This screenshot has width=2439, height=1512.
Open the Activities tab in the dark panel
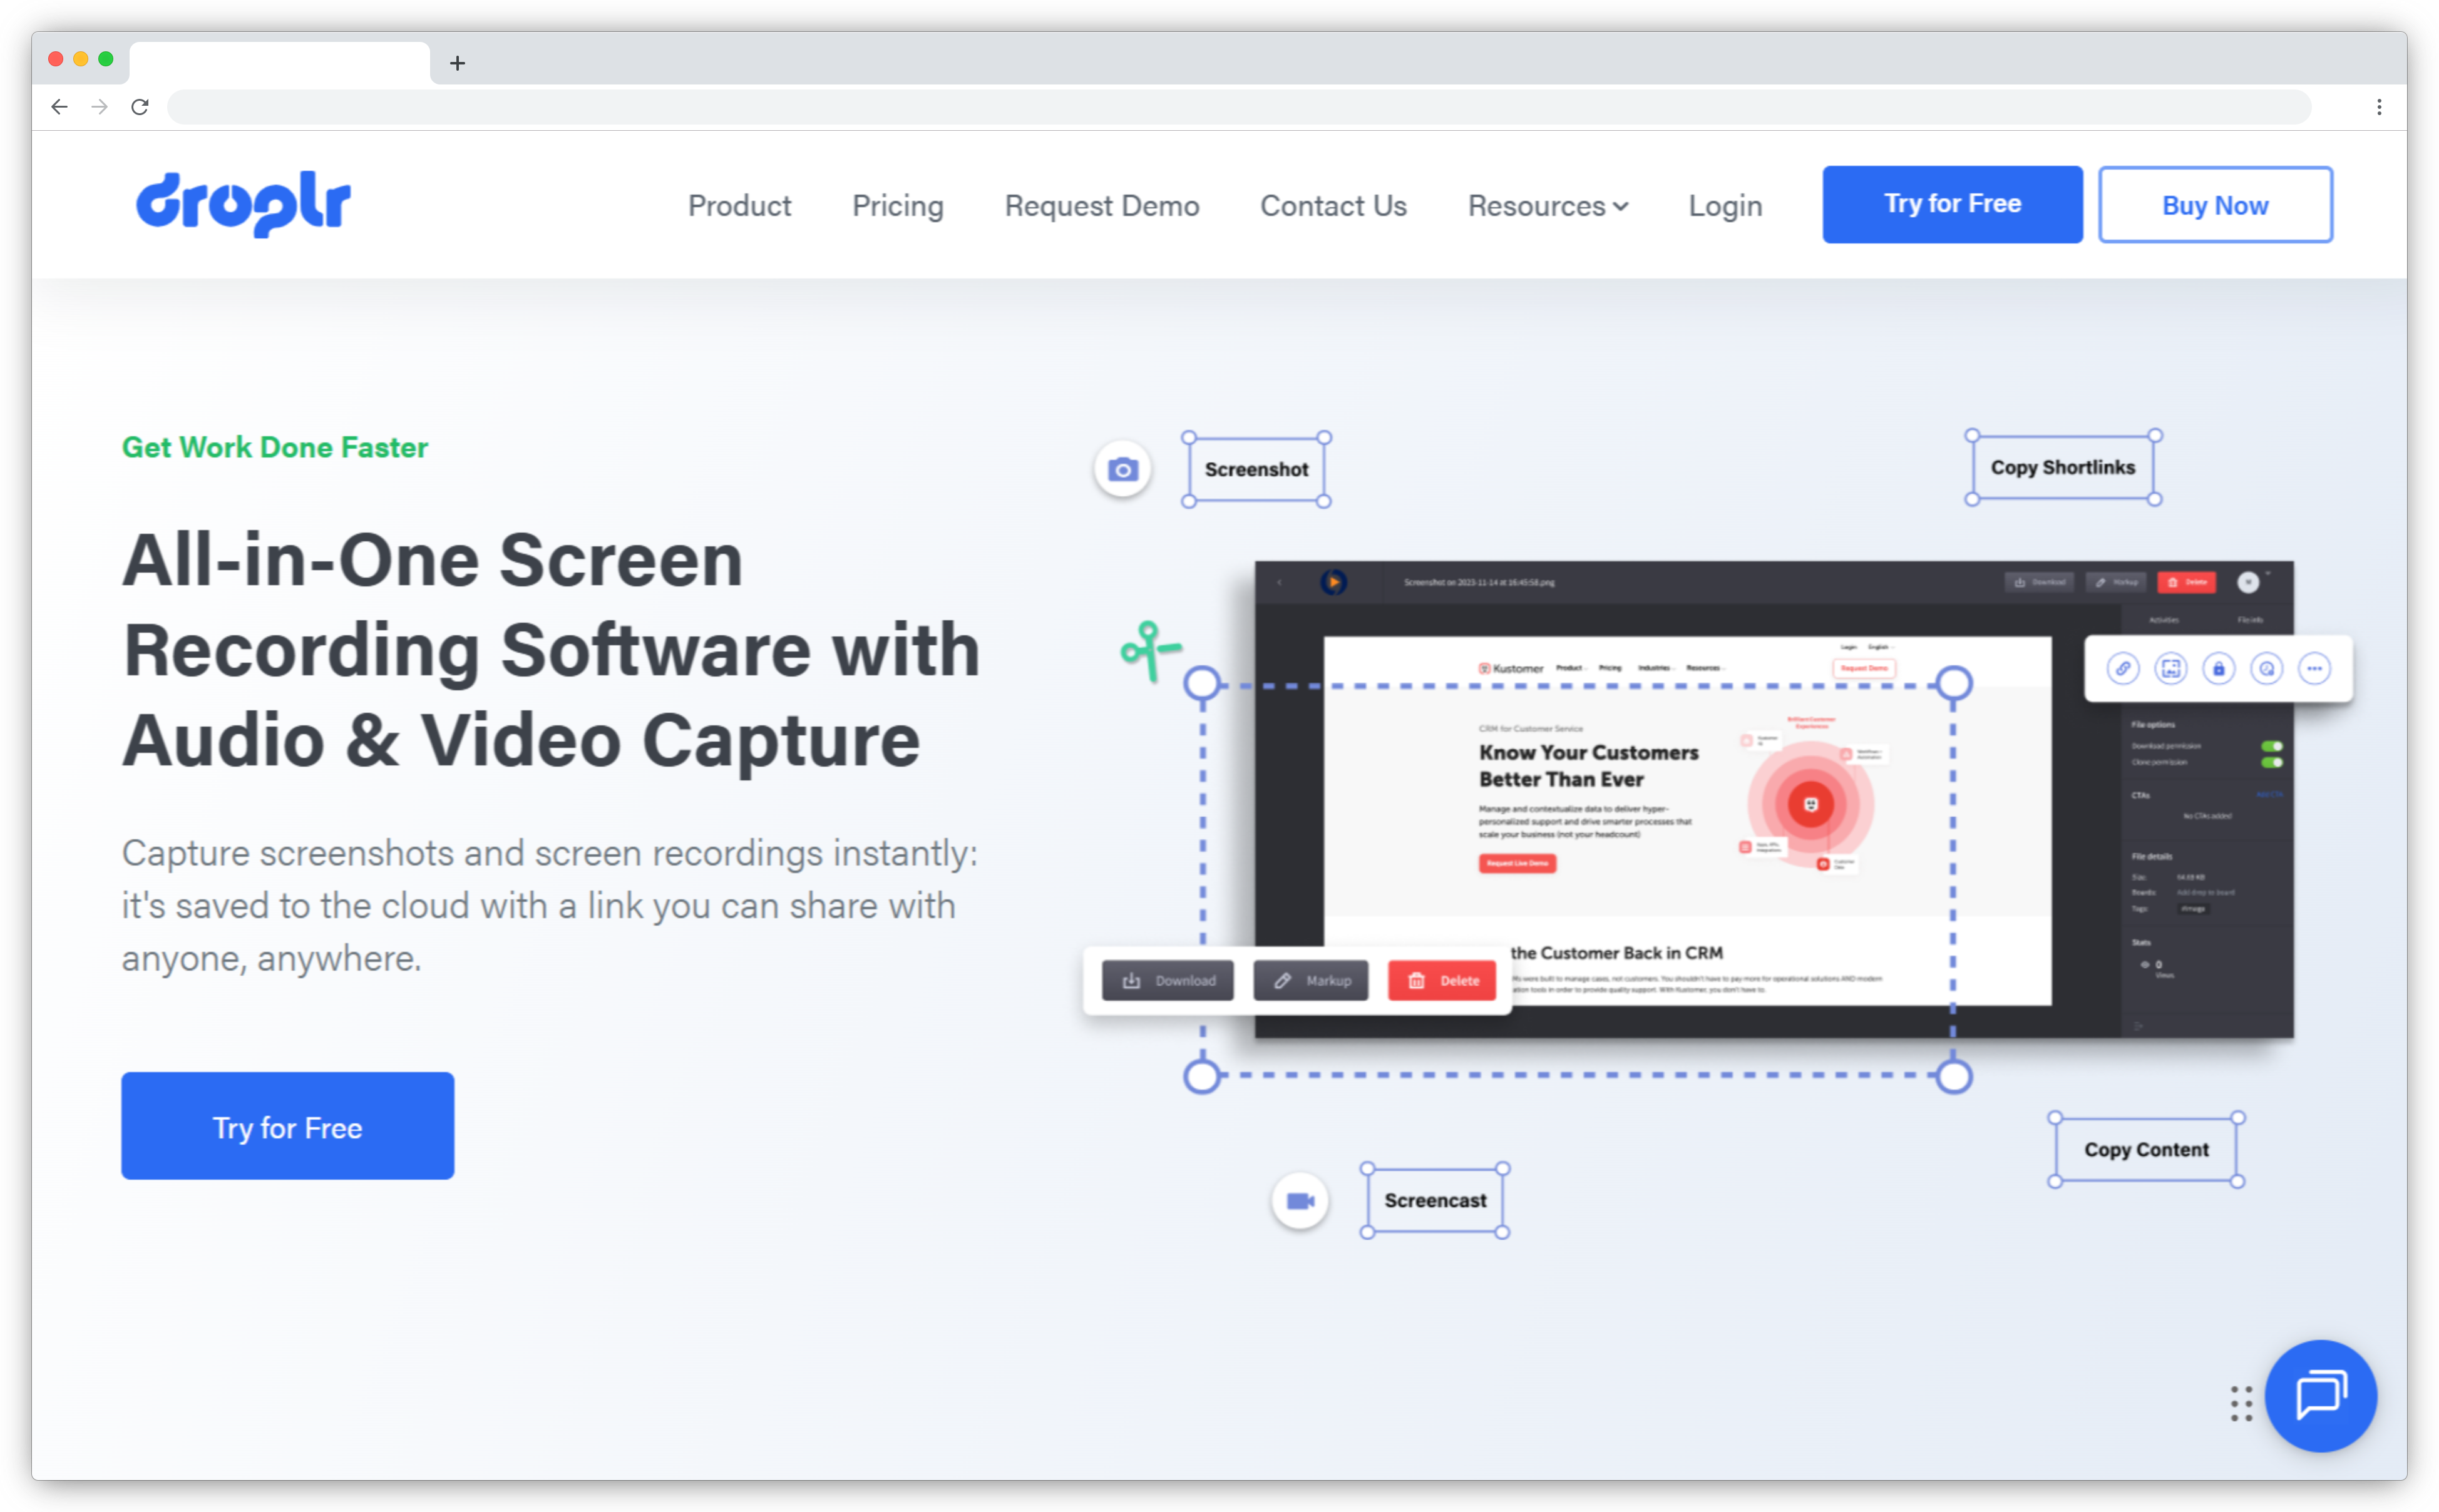tap(2164, 620)
